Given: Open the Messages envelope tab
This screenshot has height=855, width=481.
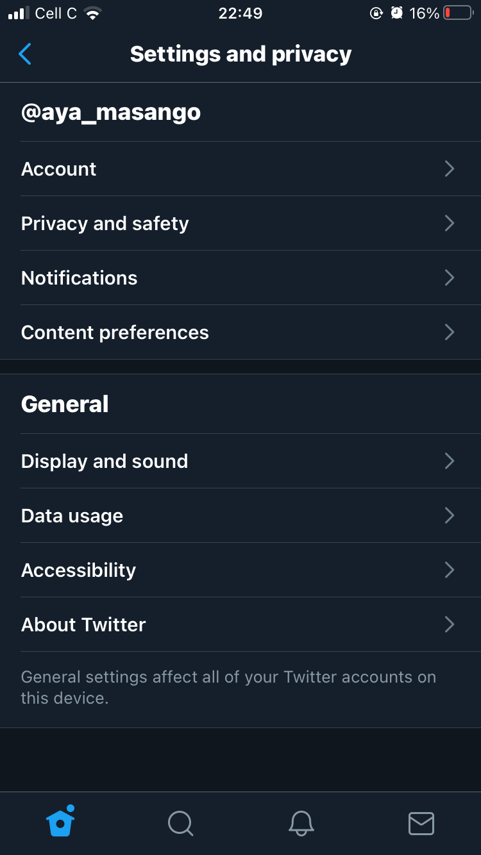Looking at the screenshot, I should [x=421, y=823].
